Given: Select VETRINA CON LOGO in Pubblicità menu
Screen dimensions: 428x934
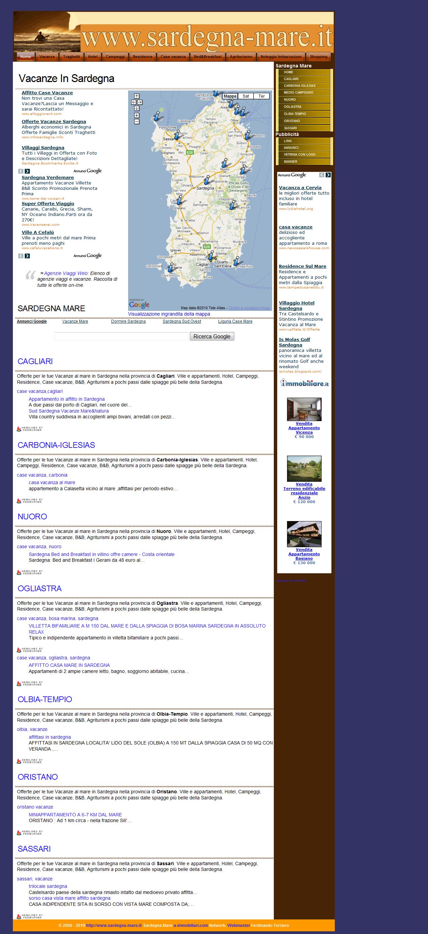Looking at the screenshot, I should [x=304, y=155].
